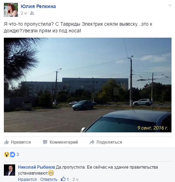Open Николай Рыбаков's avatar thumbnail
175x182 pixels.
(x=10, y=170)
